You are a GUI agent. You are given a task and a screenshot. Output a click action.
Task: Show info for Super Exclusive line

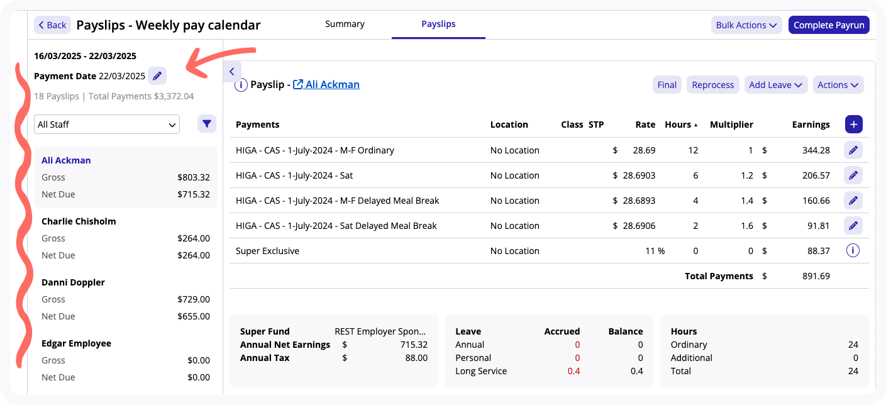(853, 251)
